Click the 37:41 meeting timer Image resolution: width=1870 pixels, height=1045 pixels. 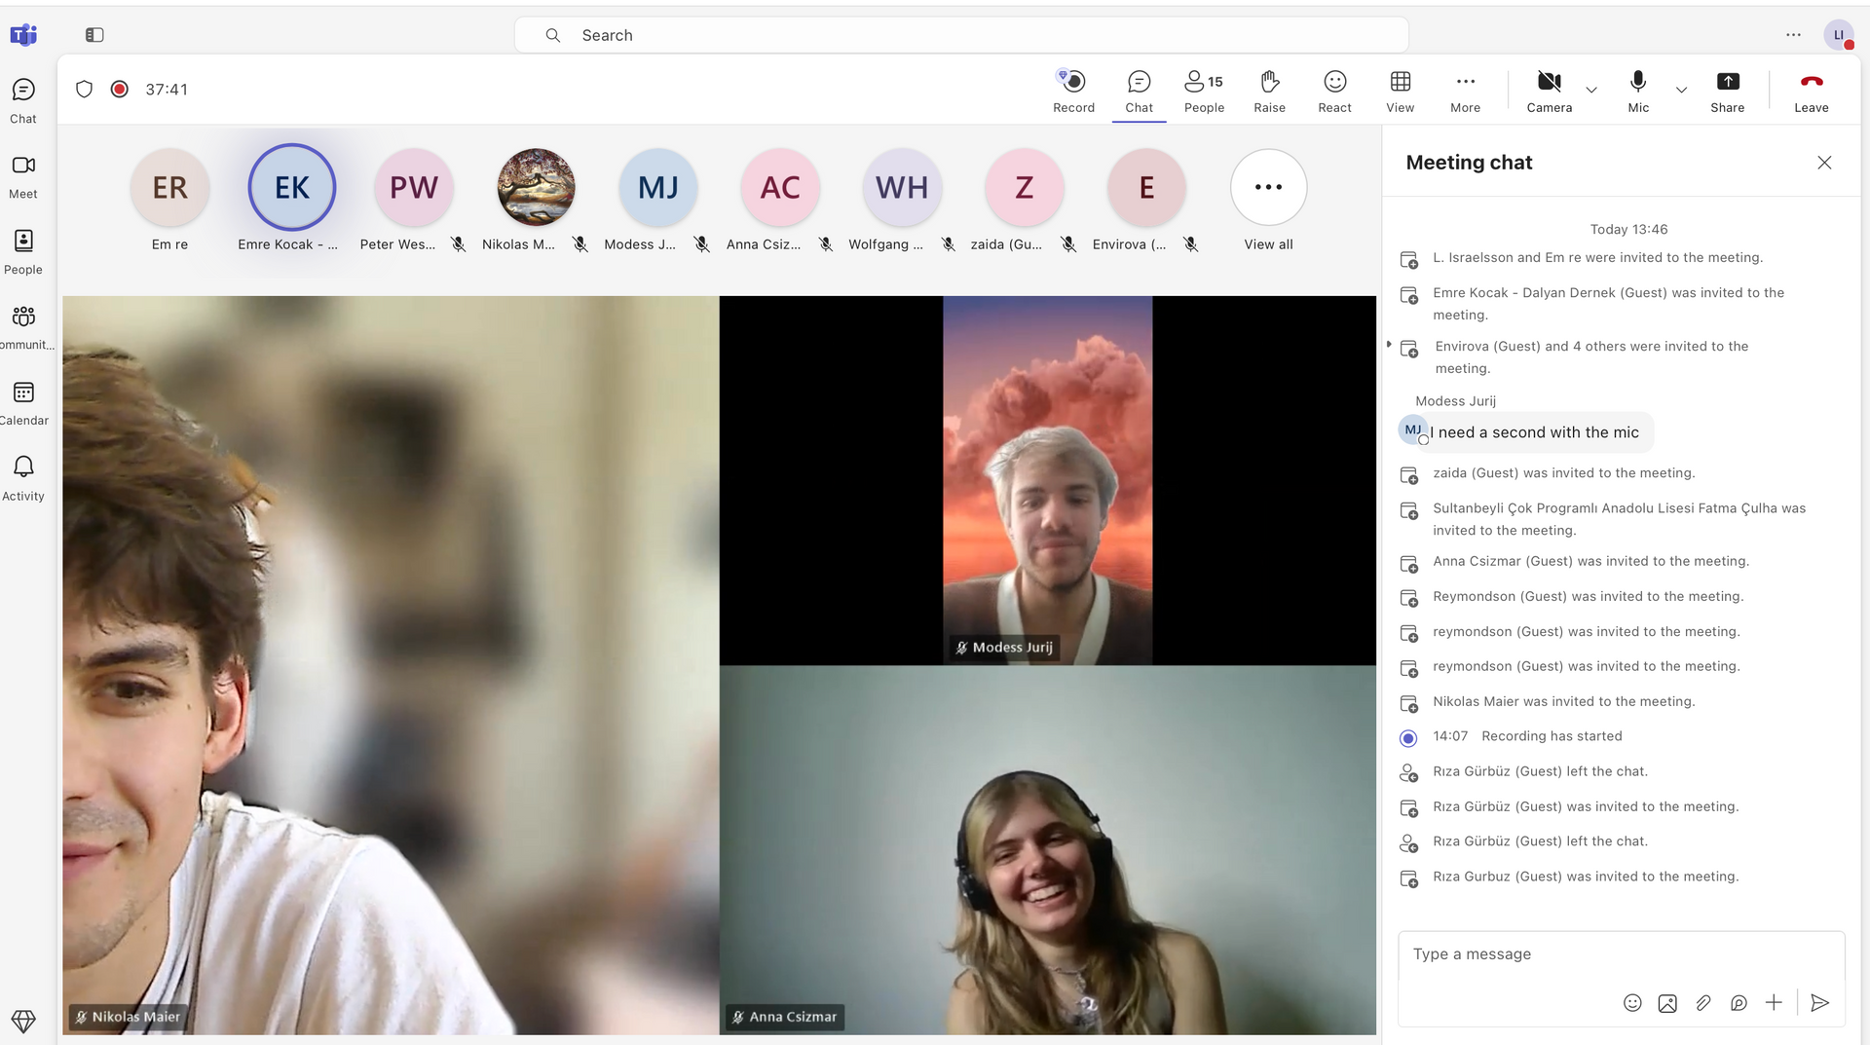167,90
